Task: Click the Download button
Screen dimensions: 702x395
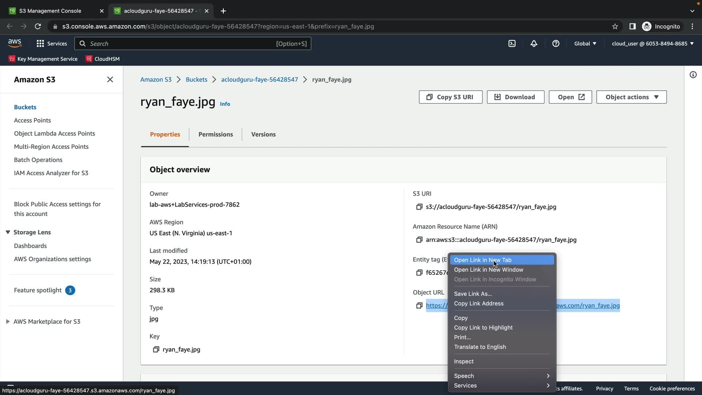Action: click(515, 97)
